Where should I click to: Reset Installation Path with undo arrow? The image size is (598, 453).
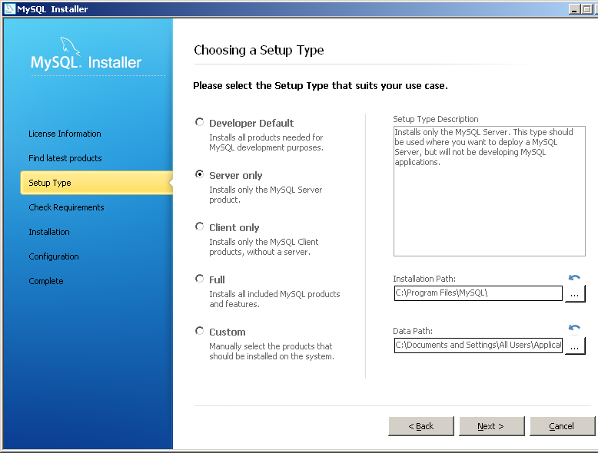(x=574, y=277)
